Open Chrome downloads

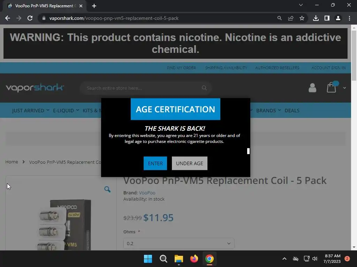(316, 18)
